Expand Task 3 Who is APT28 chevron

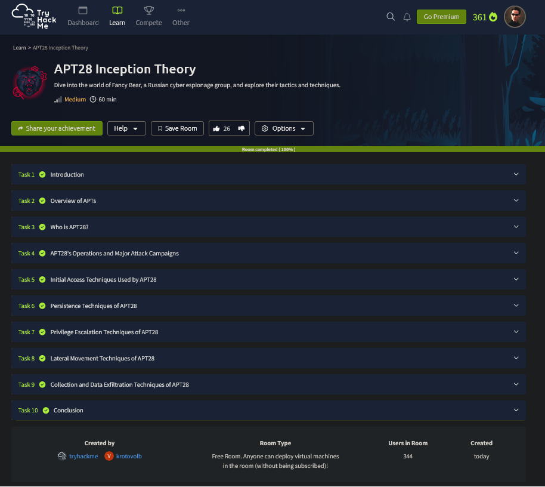(x=516, y=227)
